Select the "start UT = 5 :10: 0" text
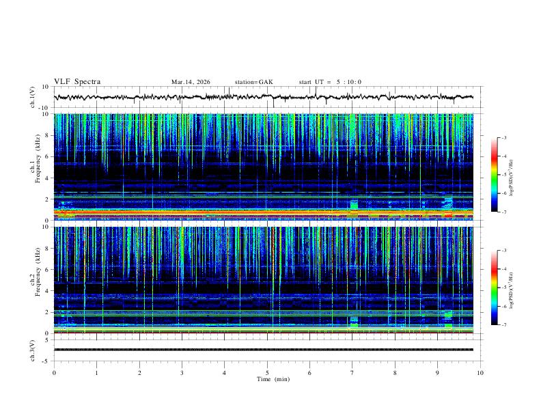This screenshot has width=541, height=418. coord(330,82)
